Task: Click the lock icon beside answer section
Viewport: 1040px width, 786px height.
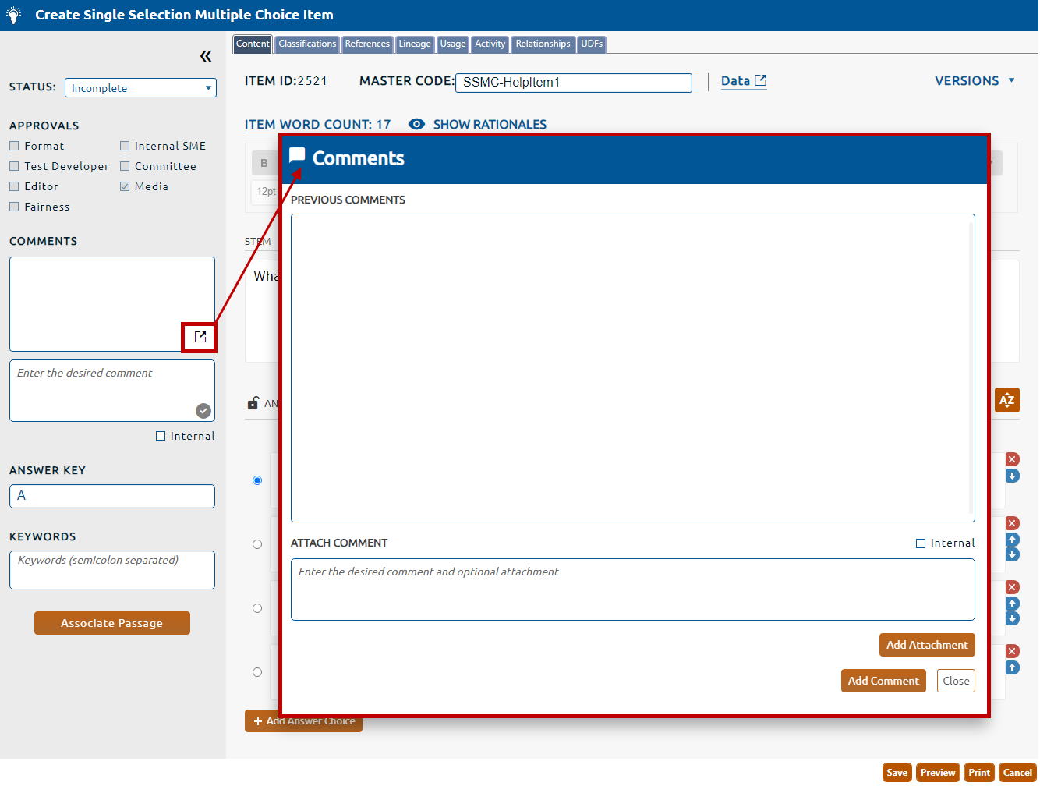Action: tap(253, 403)
